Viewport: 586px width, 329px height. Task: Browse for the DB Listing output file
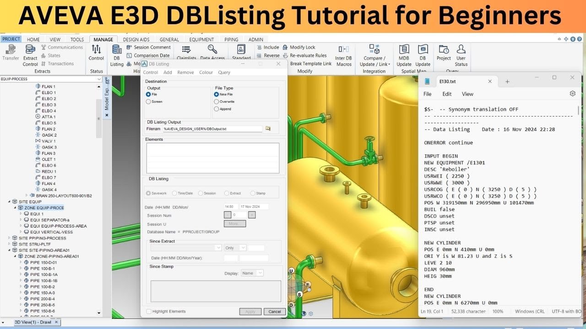click(268, 129)
